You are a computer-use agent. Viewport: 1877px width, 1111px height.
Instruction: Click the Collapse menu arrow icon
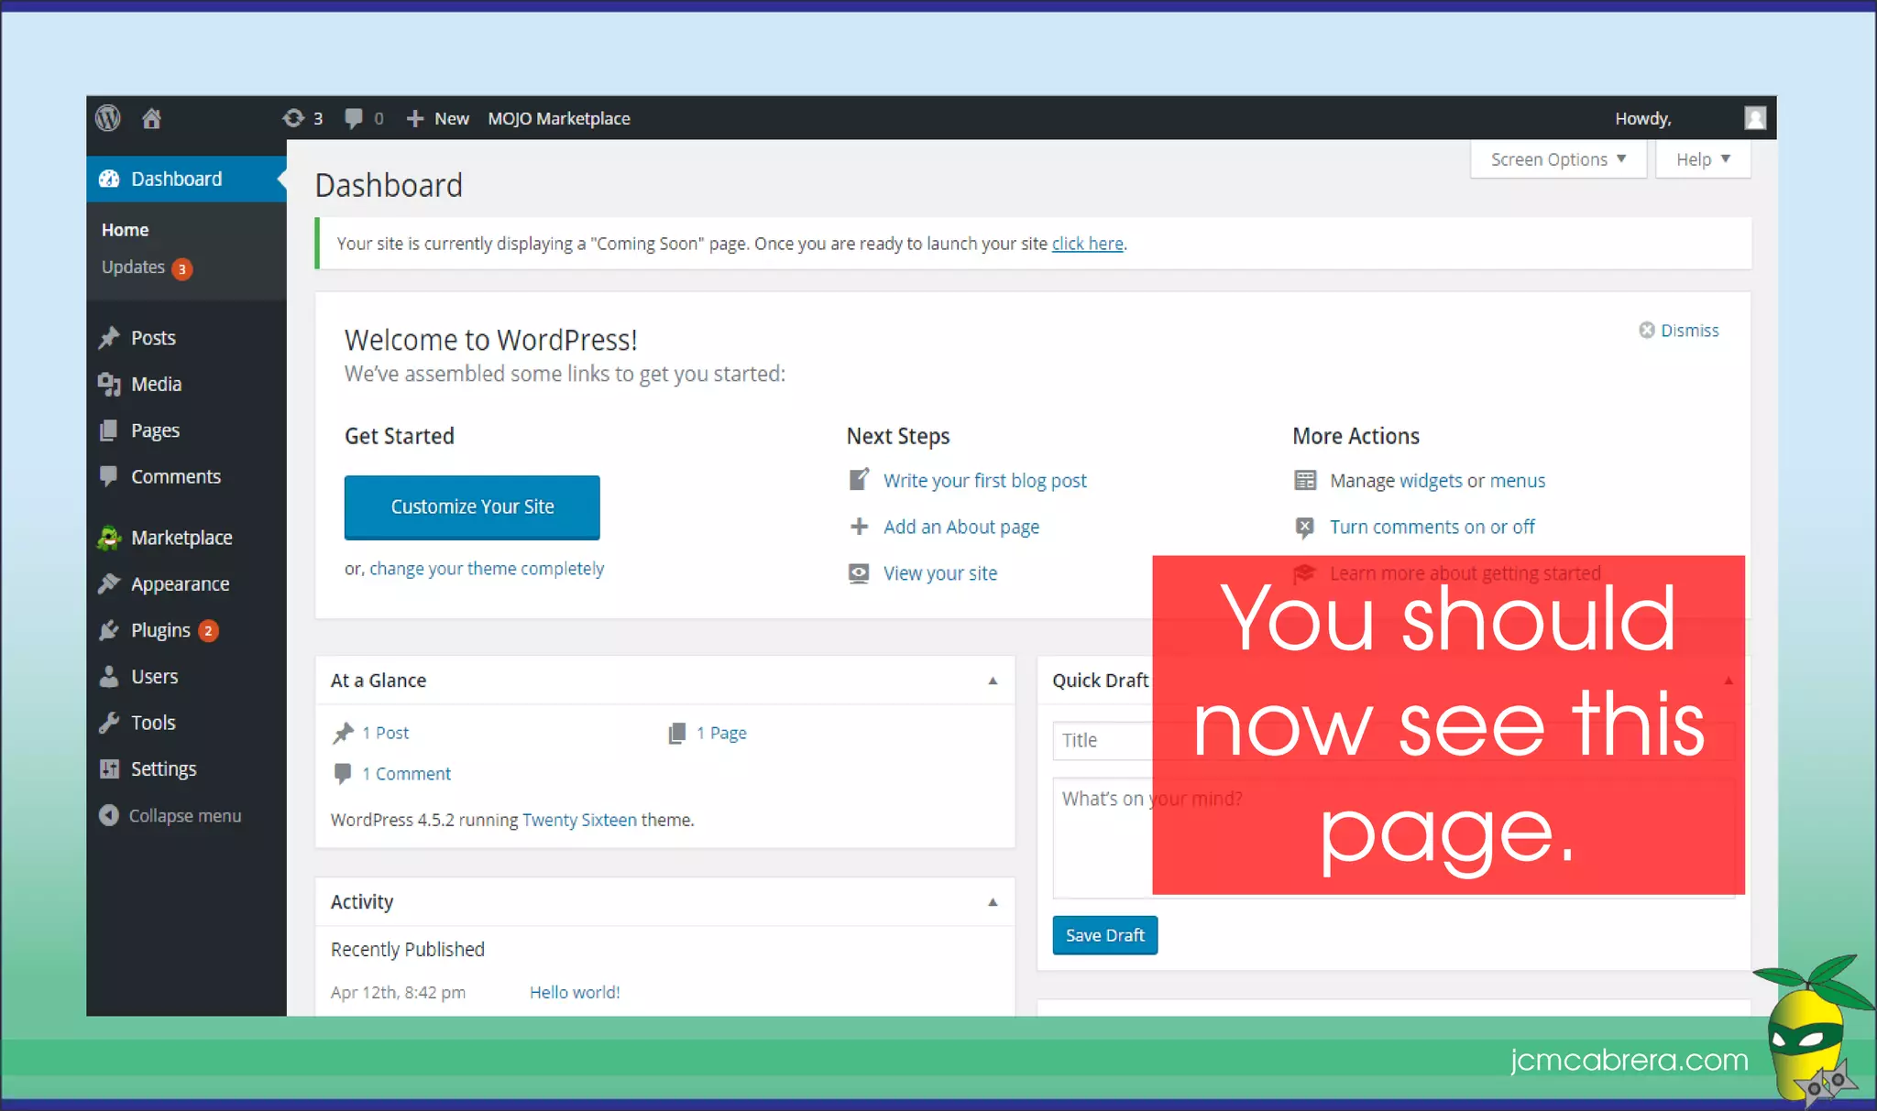click(x=109, y=815)
